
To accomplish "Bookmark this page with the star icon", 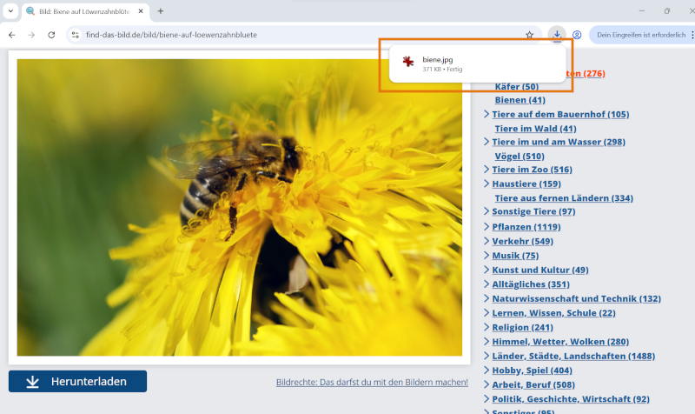I will 529,35.
